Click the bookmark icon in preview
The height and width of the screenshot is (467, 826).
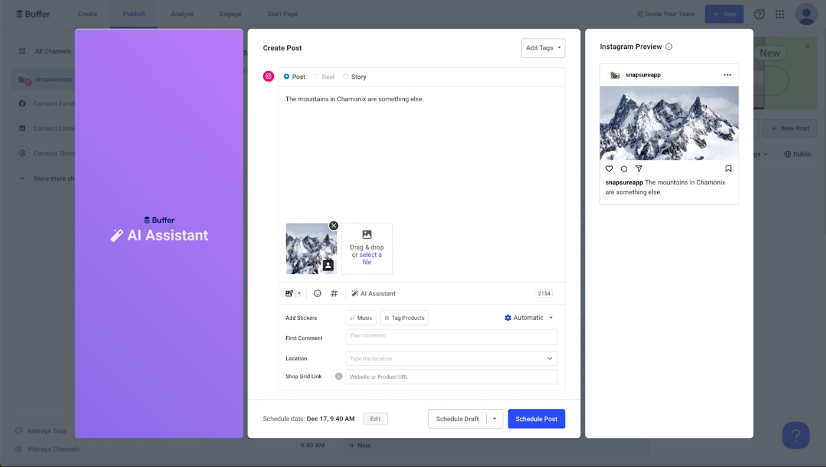(x=729, y=169)
